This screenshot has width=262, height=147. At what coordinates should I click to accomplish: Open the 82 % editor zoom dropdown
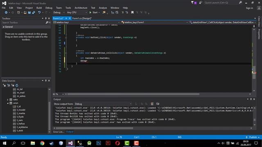63,94
